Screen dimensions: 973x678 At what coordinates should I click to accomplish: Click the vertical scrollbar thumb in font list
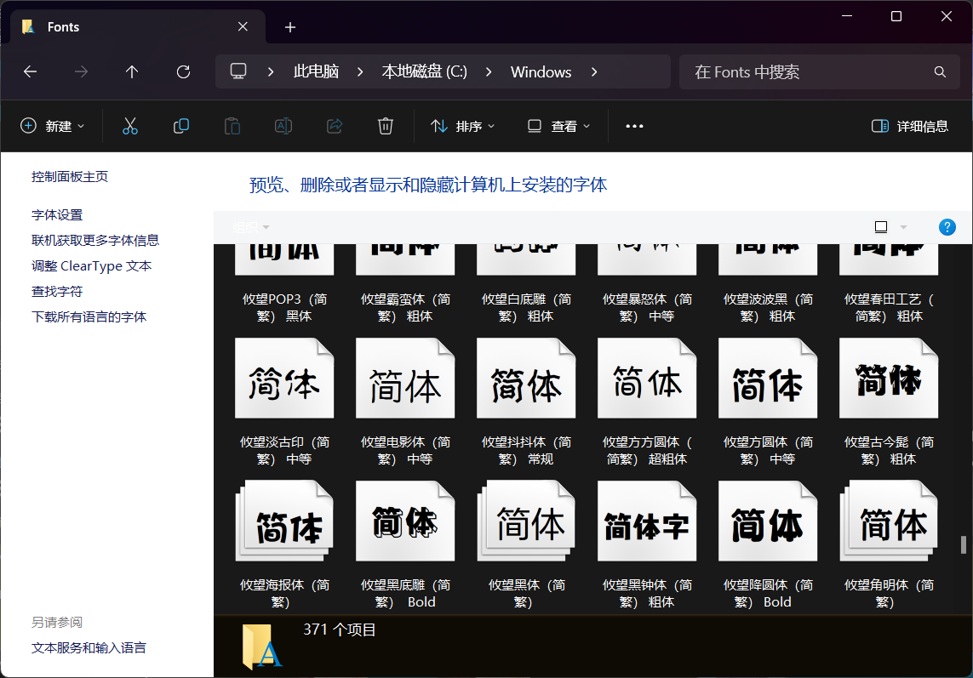coord(964,544)
